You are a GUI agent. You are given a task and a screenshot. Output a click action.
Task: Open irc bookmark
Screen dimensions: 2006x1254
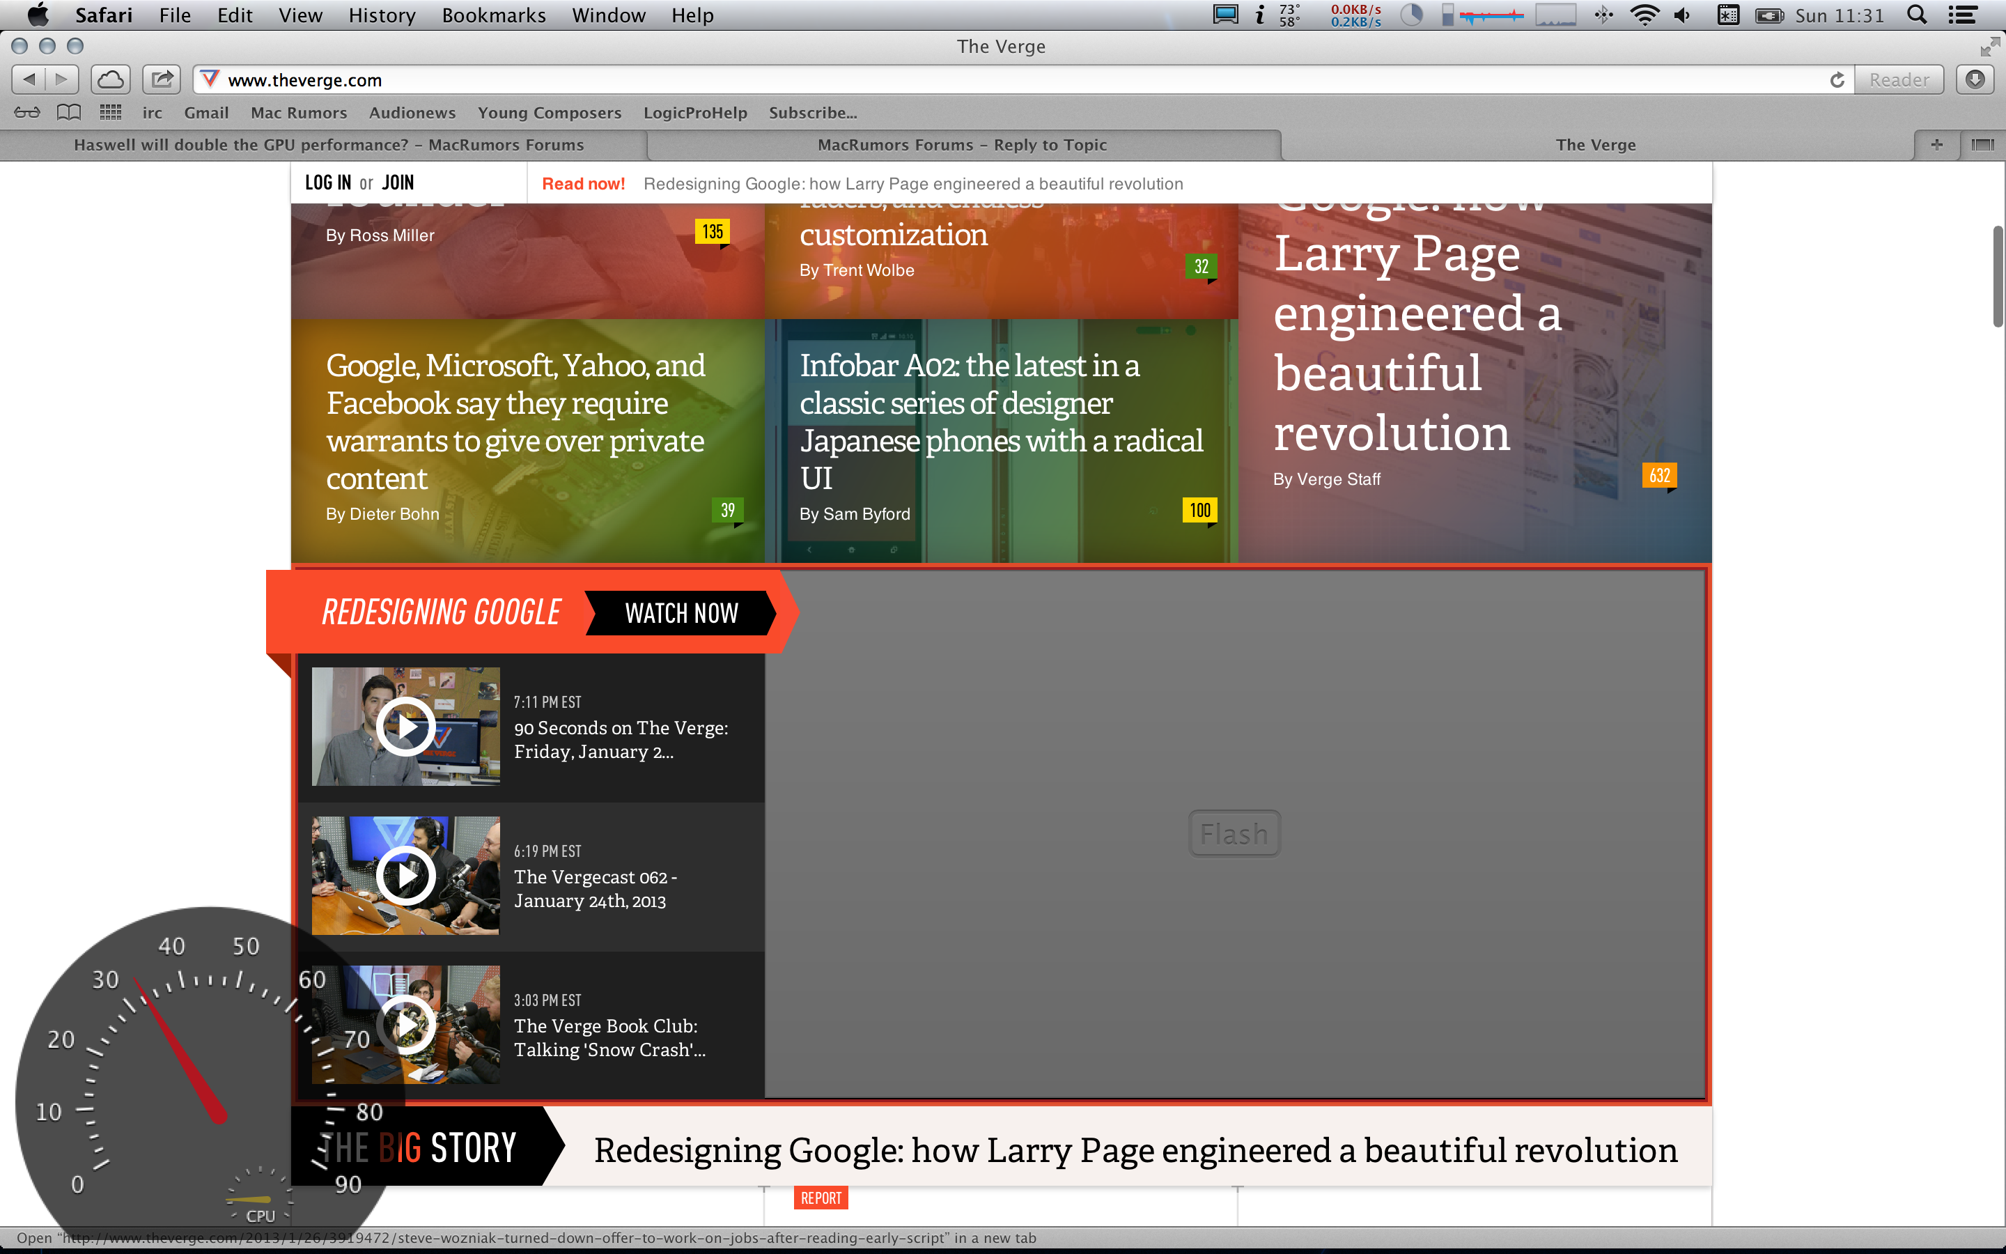[152, 112]
